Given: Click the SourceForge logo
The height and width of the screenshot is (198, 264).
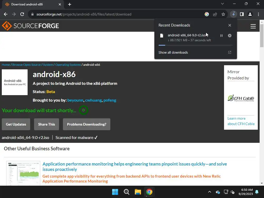Looking at the screenshot, I should pyautogui.click(x=30, y=26).
